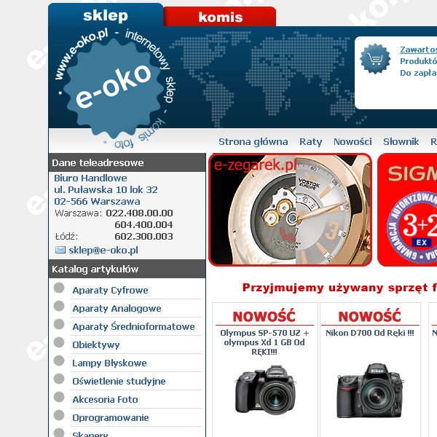Open the Oświetlenie studyjne category

[119, 381]
